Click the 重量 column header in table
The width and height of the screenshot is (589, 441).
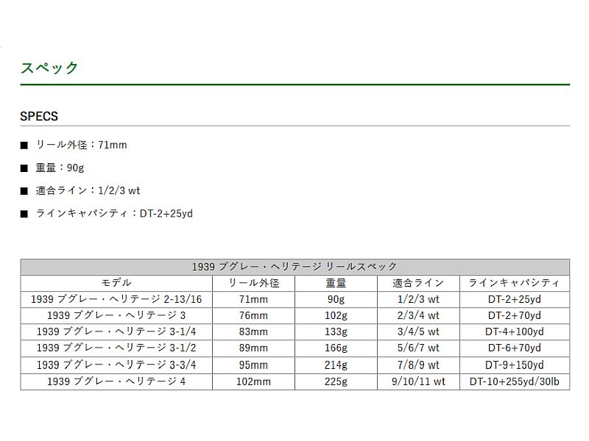tap(336, 283)
